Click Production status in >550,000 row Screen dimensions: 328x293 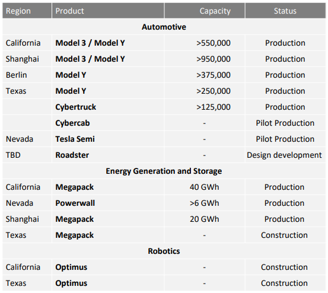[285, 43]
